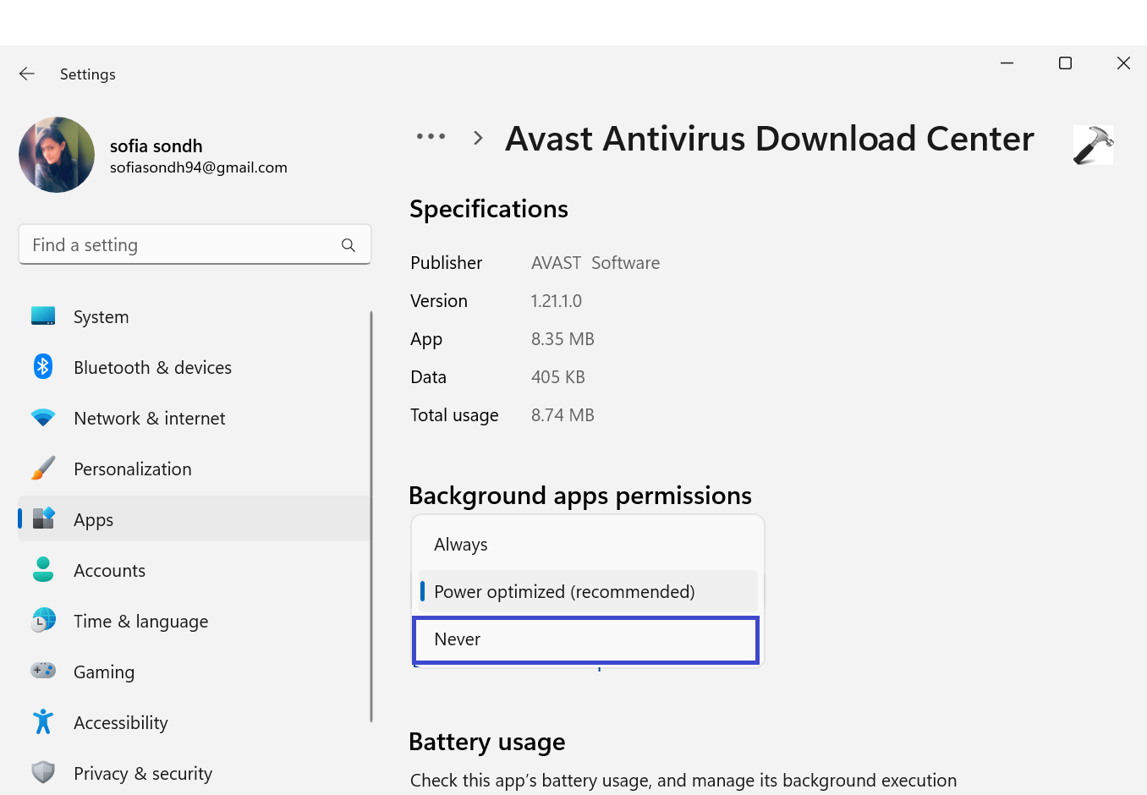Open the Background apps permissions dropdown
The height and width of the screenshot is (795, 1147).
(586, 591)
